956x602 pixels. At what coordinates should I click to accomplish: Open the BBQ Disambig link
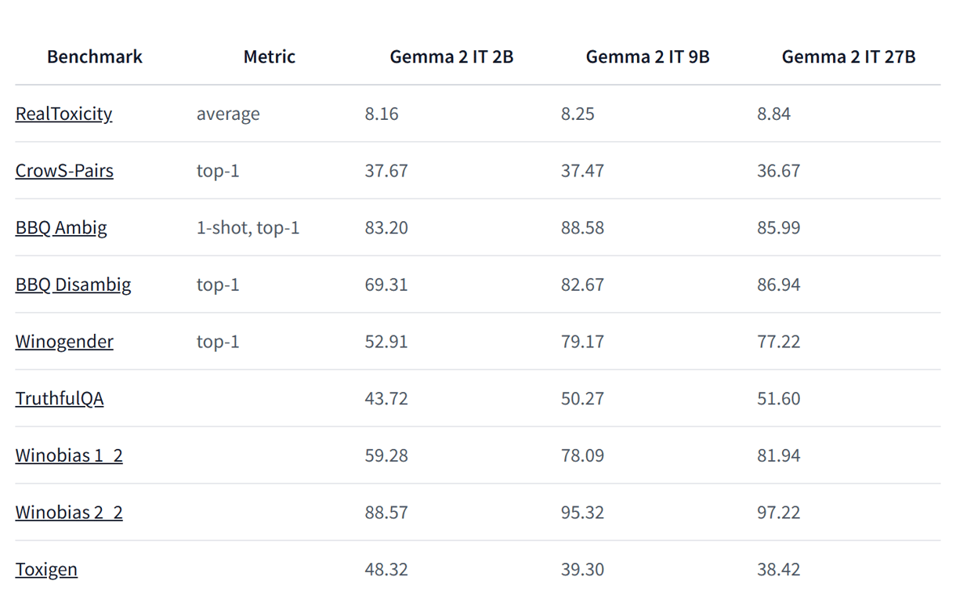[73, 285]
